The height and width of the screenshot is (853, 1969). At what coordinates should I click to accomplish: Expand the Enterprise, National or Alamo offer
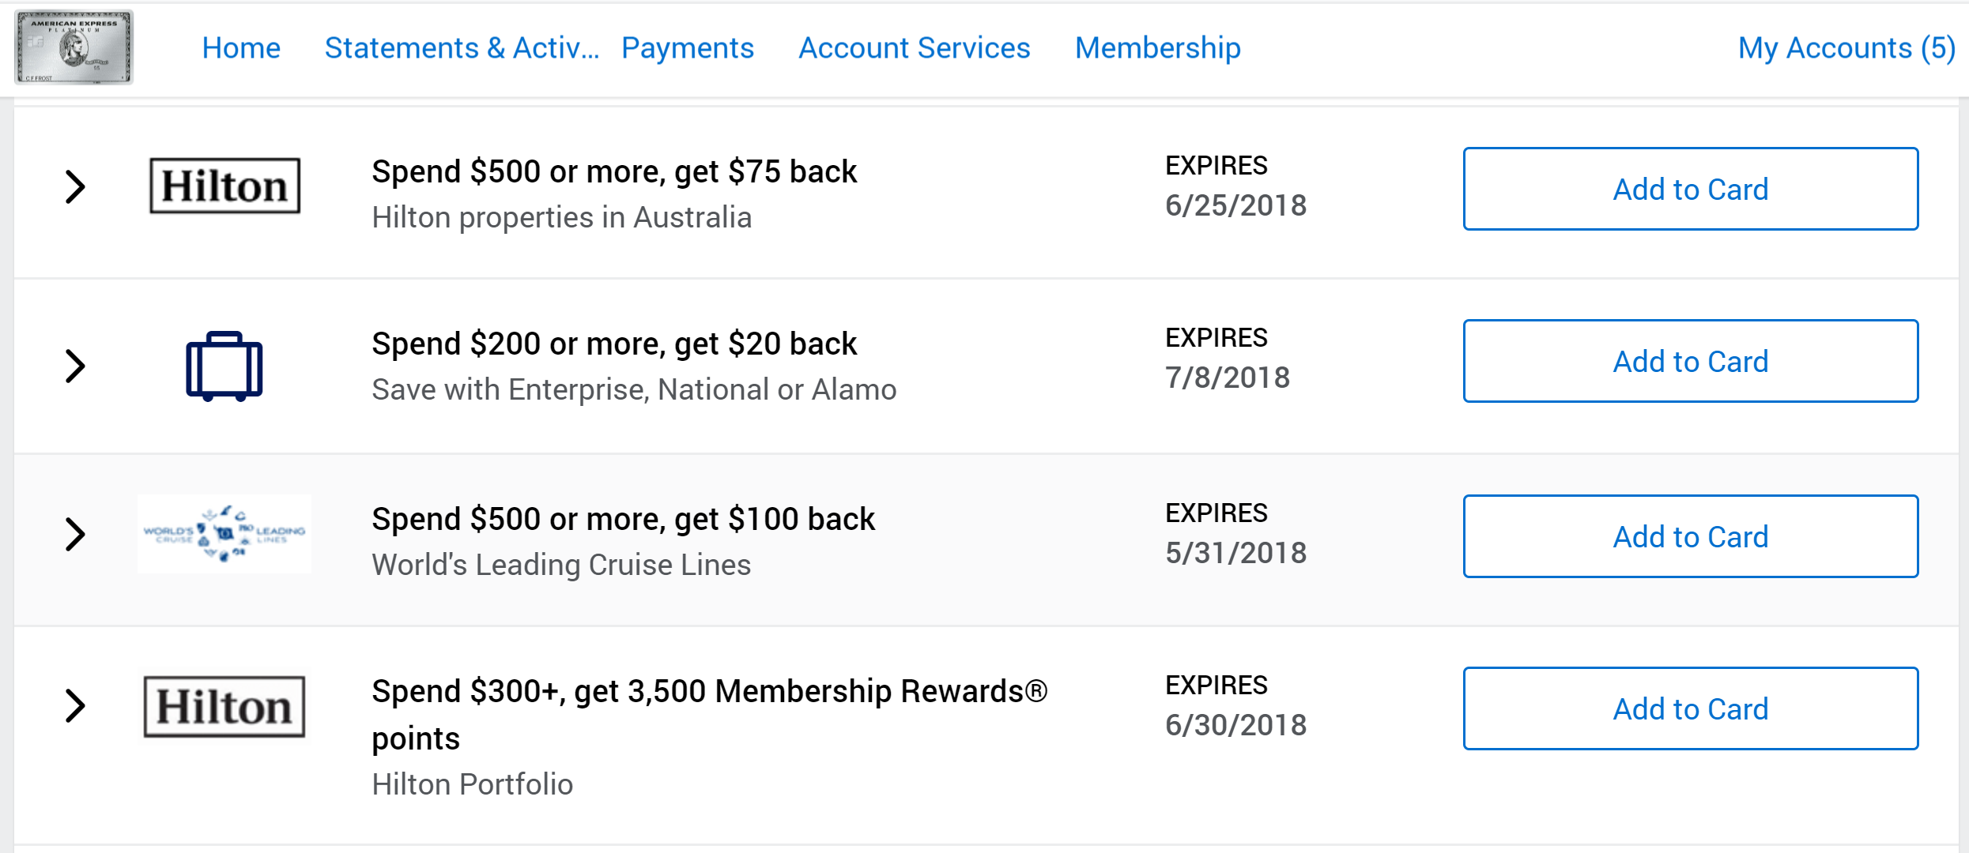point(75,366)
